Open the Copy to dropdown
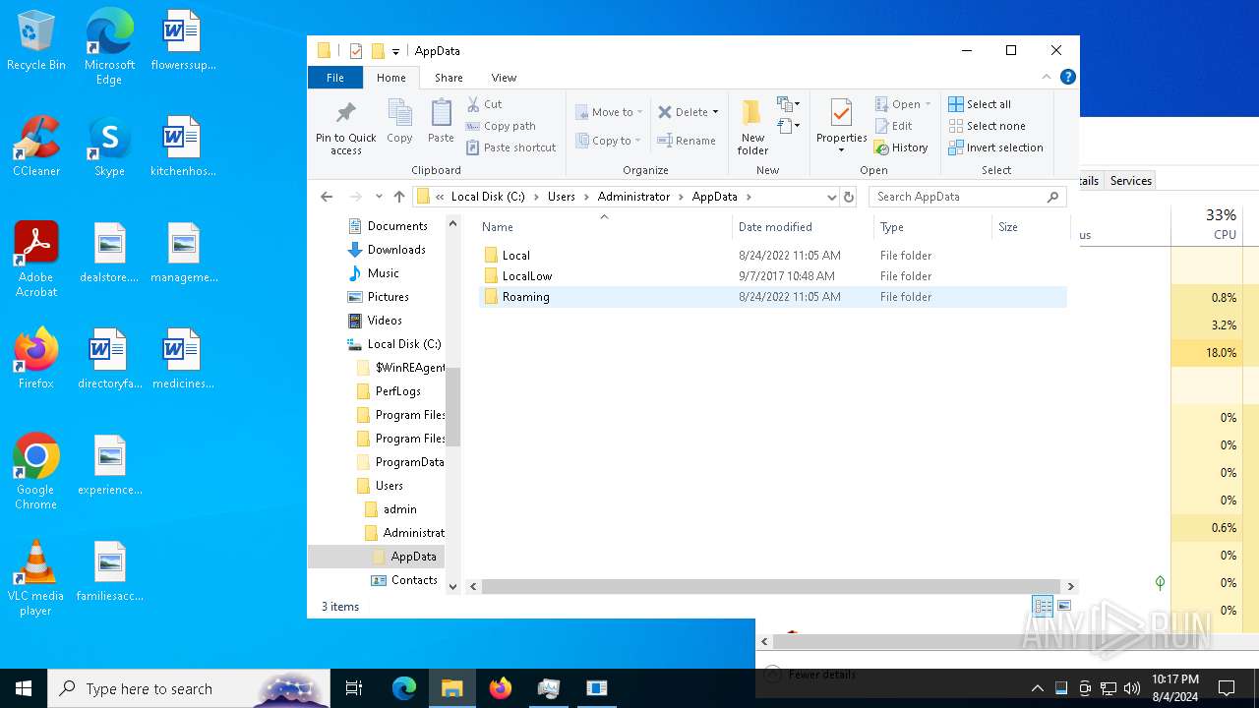1259x708 pixels. click(609, 141)
